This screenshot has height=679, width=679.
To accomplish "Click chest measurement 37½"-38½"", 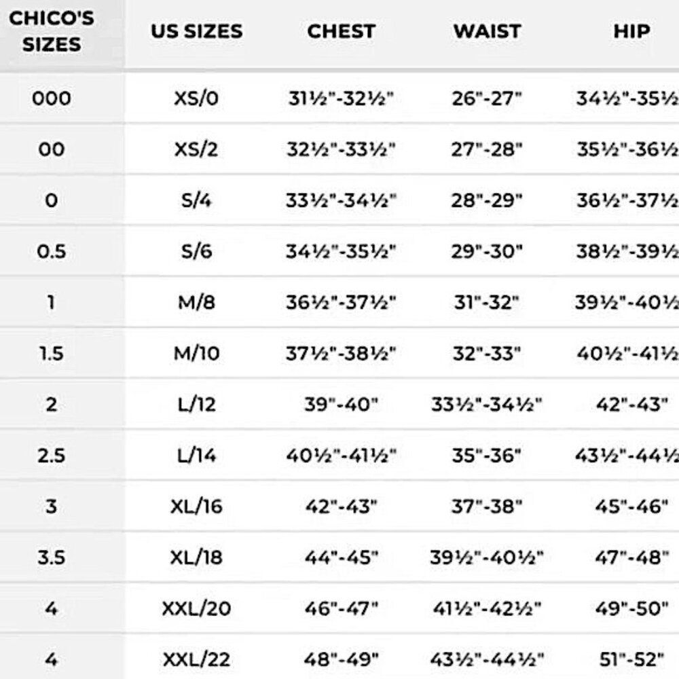I will point(341,353).
